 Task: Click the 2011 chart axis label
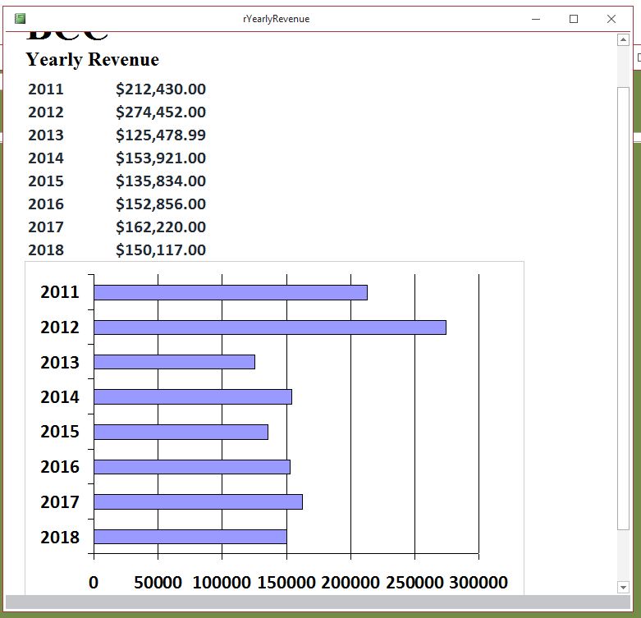60,292
